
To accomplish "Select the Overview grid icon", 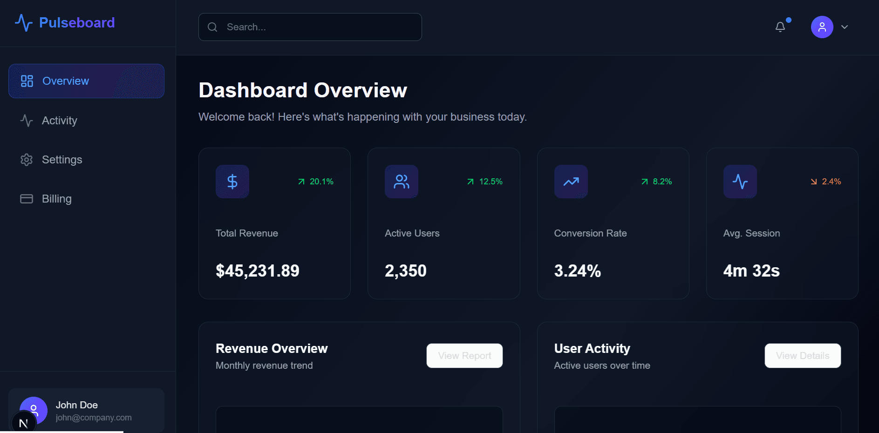I will 27,81.
